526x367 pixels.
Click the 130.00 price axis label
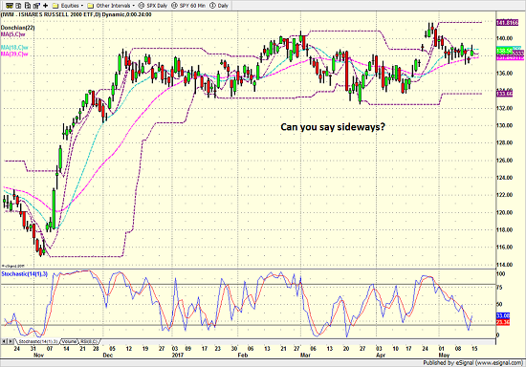505,125
